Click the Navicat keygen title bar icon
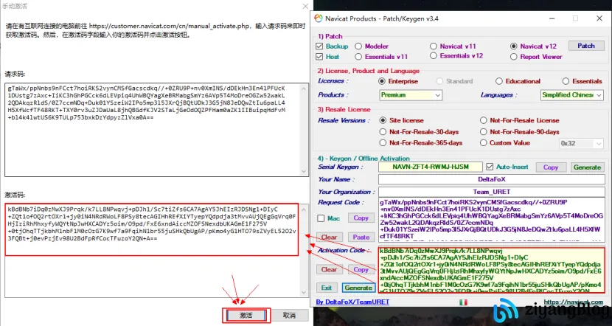The image size is (612, 326). pos(319,18)
